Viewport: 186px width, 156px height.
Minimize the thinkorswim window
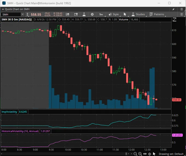[159, 3]
